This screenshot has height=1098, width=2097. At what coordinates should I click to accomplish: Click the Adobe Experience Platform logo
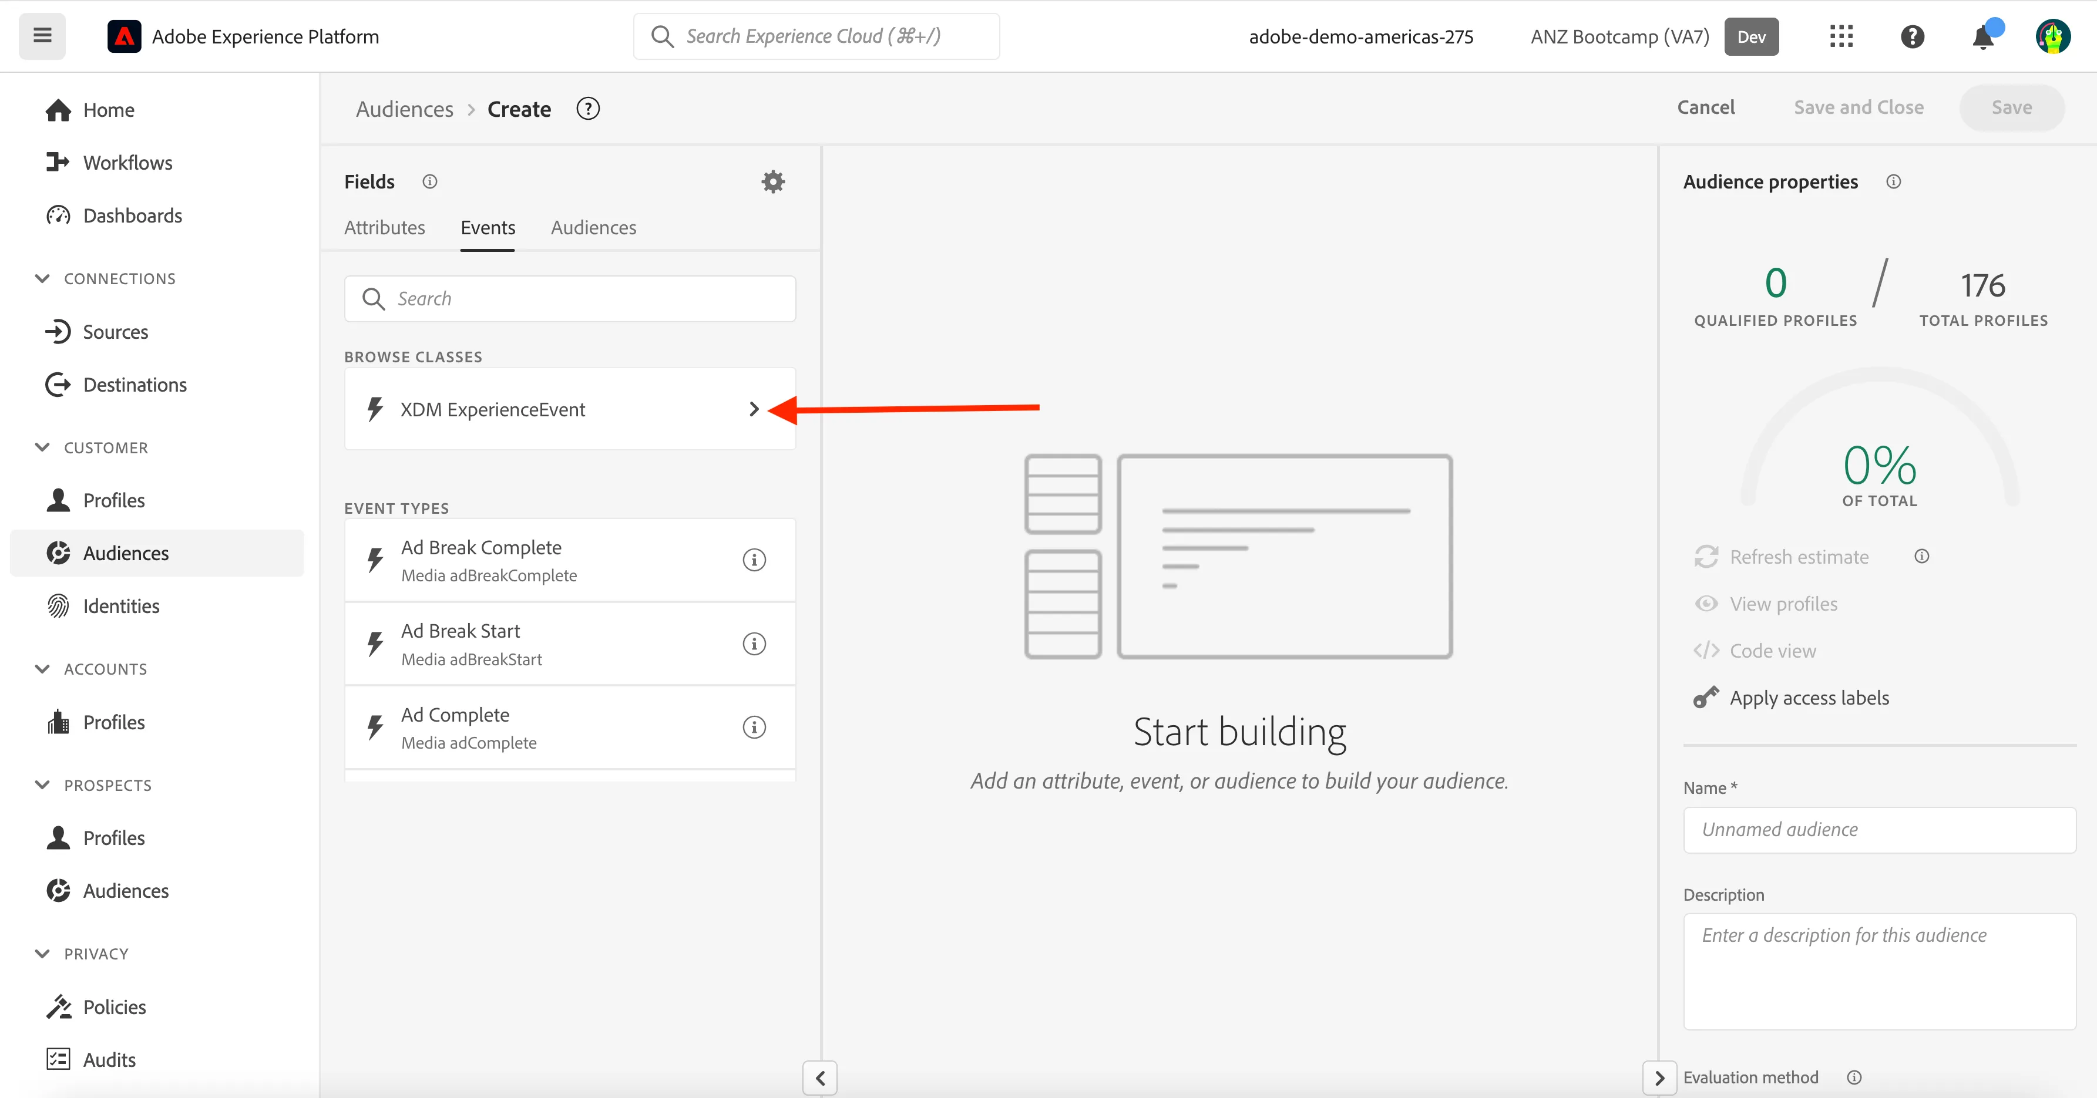point(124,36)
